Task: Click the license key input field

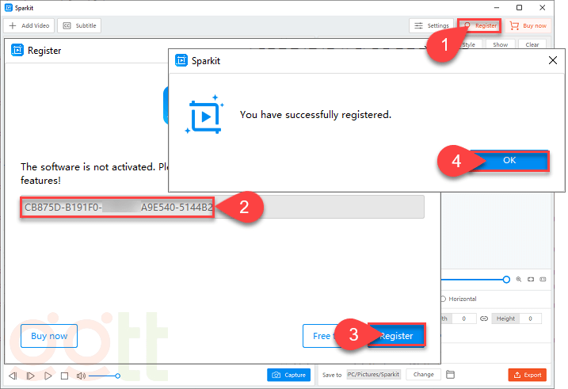Action: tap(222, 208)
